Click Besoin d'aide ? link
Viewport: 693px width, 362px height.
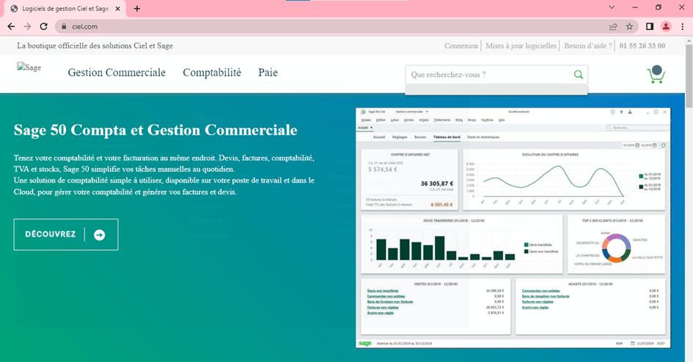click(588, 45)
